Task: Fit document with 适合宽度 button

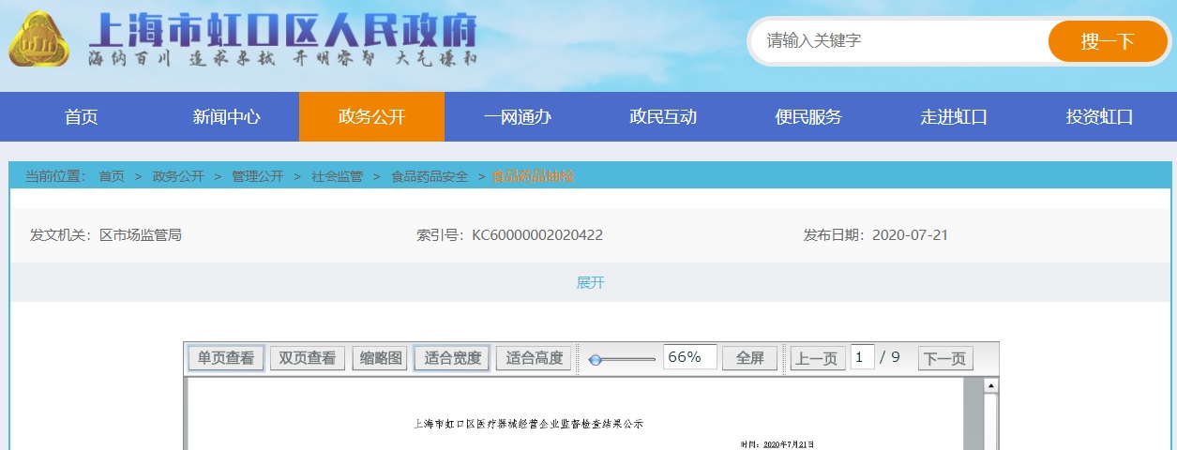Action: tap(452, 358)
